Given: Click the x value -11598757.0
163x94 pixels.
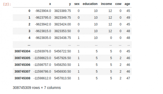Looking at the screenshot, I should tap(42, 65).
